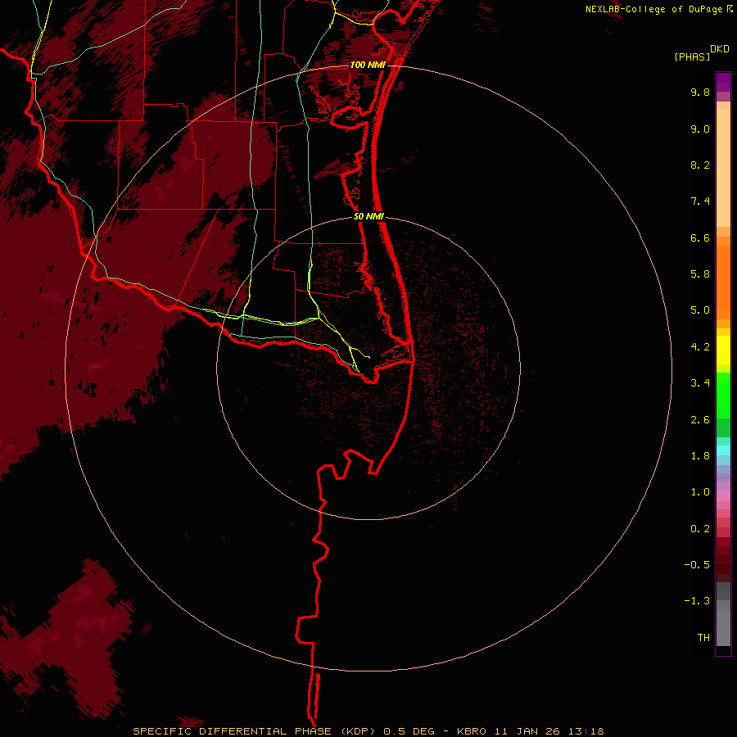Viewport: 737px width, 737px height.
Task: Click the NEXLAB-College of DuPage watermark text
Action: [x=653, y=9]
